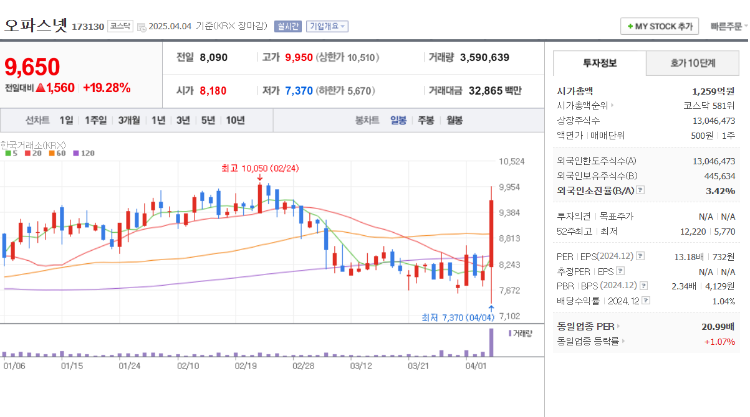Open the help icon next to PBR BPS(2024.12)
Image resolution: width=750 pixels, height=417 pixels.
coord(643,286)
